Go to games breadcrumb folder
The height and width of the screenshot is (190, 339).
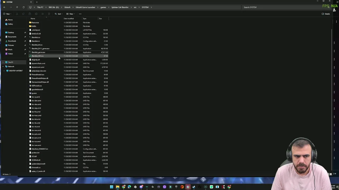coord(103,7)
